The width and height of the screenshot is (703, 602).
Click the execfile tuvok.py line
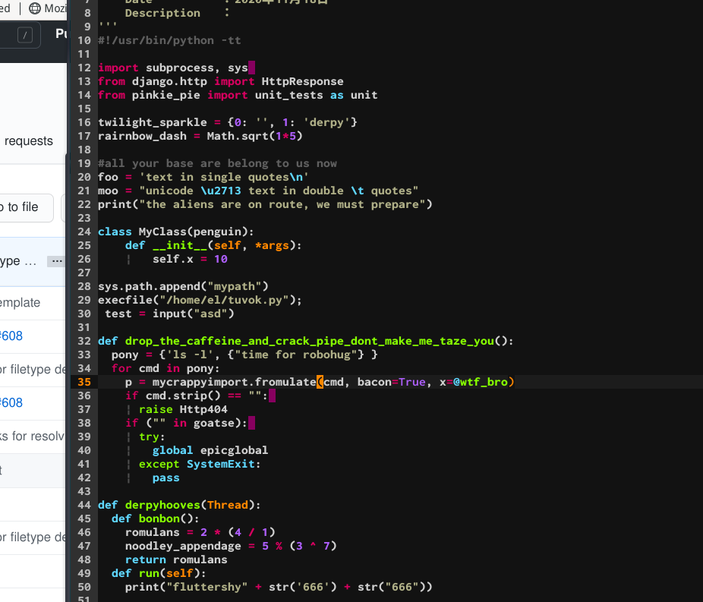click(200, 300)
